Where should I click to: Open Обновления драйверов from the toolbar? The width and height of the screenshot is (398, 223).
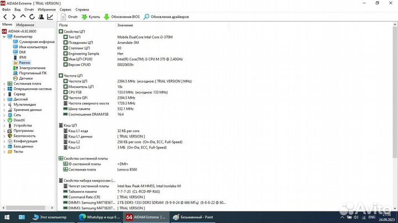point(166,17)
